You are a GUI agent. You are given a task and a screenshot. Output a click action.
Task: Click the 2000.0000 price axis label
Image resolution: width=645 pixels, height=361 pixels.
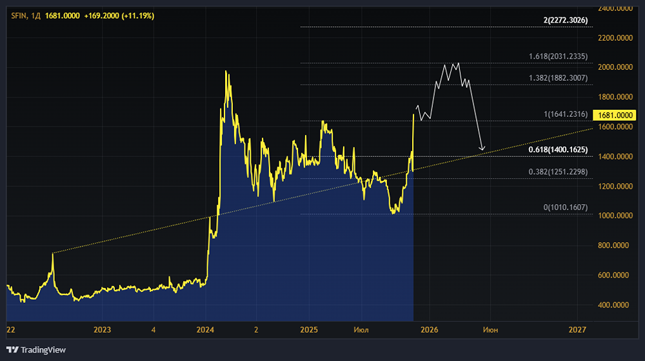615,67
